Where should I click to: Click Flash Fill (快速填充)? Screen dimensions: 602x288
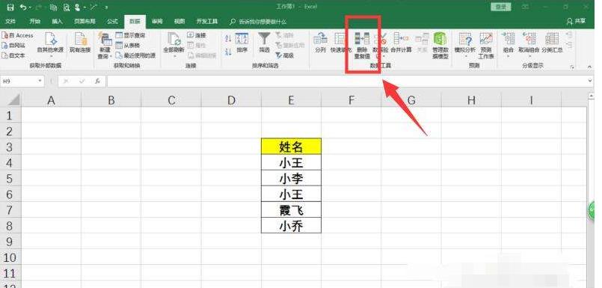click(340, 43)
